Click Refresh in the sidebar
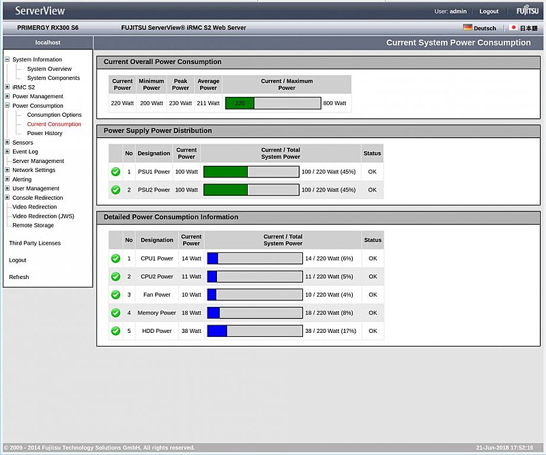Screen dimensions: 546x455 [19, 277]
